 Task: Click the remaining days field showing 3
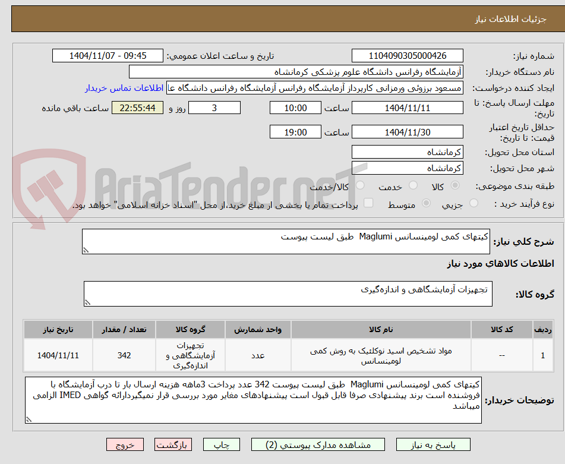(214, 108)
